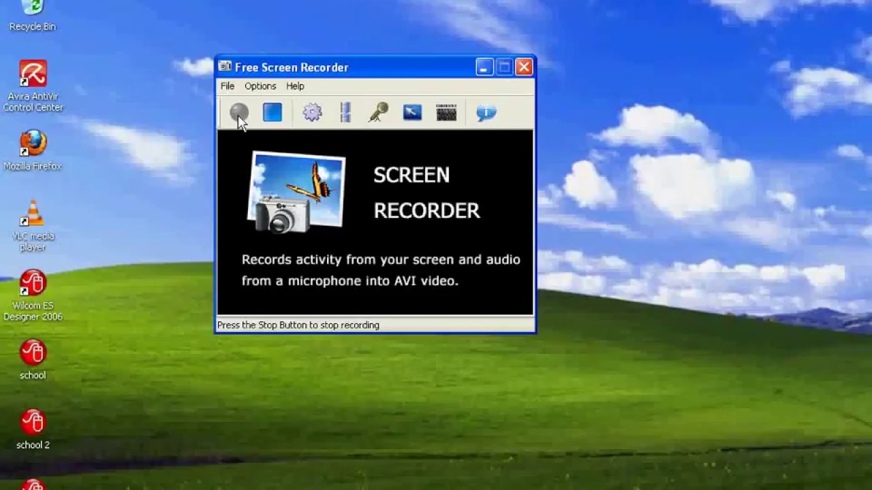Minimize the Free Screen Recorder window
872x490 pixels.
tap(484, 67)
